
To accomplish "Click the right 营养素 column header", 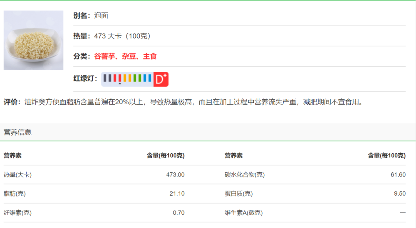I will (233, 156).
